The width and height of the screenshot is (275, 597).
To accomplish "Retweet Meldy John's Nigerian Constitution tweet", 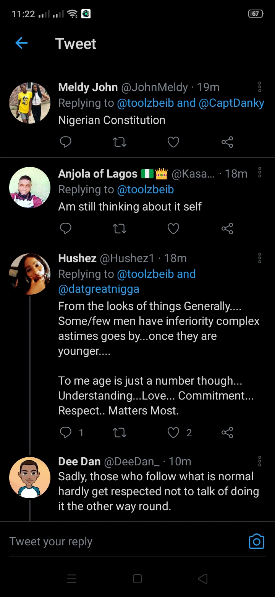I will click(120, 142).
